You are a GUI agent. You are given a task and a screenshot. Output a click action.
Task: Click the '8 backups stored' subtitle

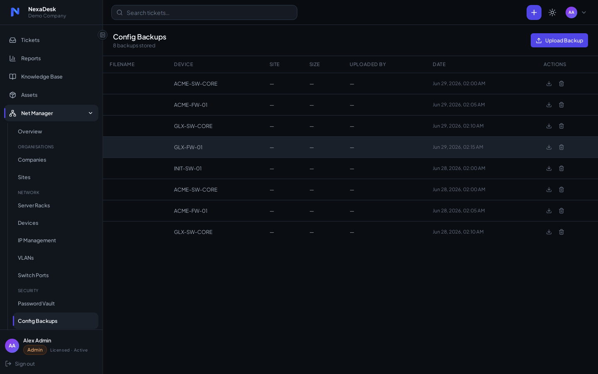134,46
